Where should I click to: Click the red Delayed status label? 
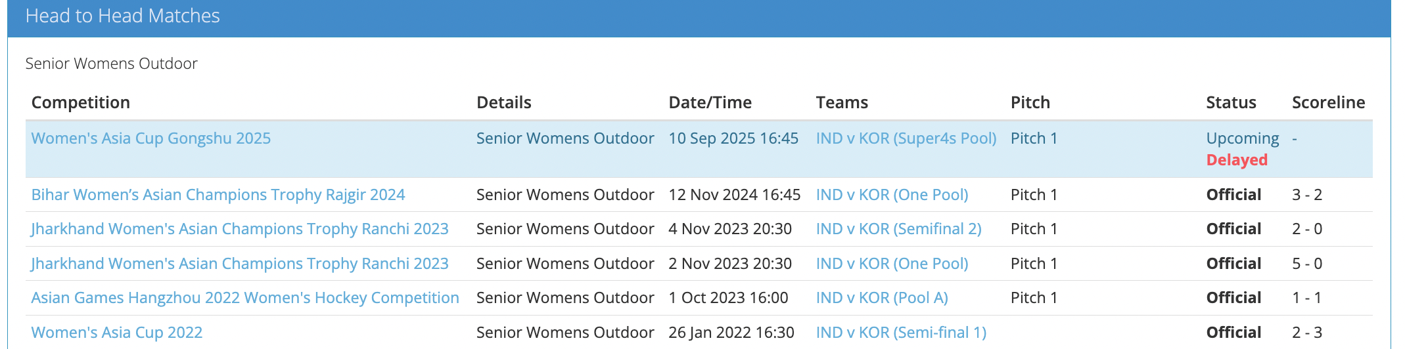pyautogui.click(x=1236, y=160)
